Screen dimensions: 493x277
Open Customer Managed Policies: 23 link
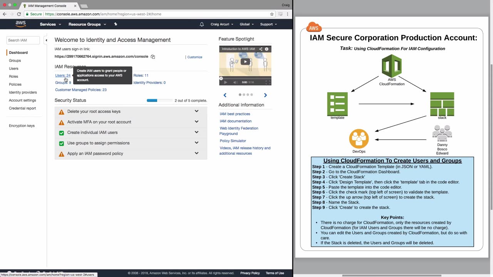tap(81, 90)
